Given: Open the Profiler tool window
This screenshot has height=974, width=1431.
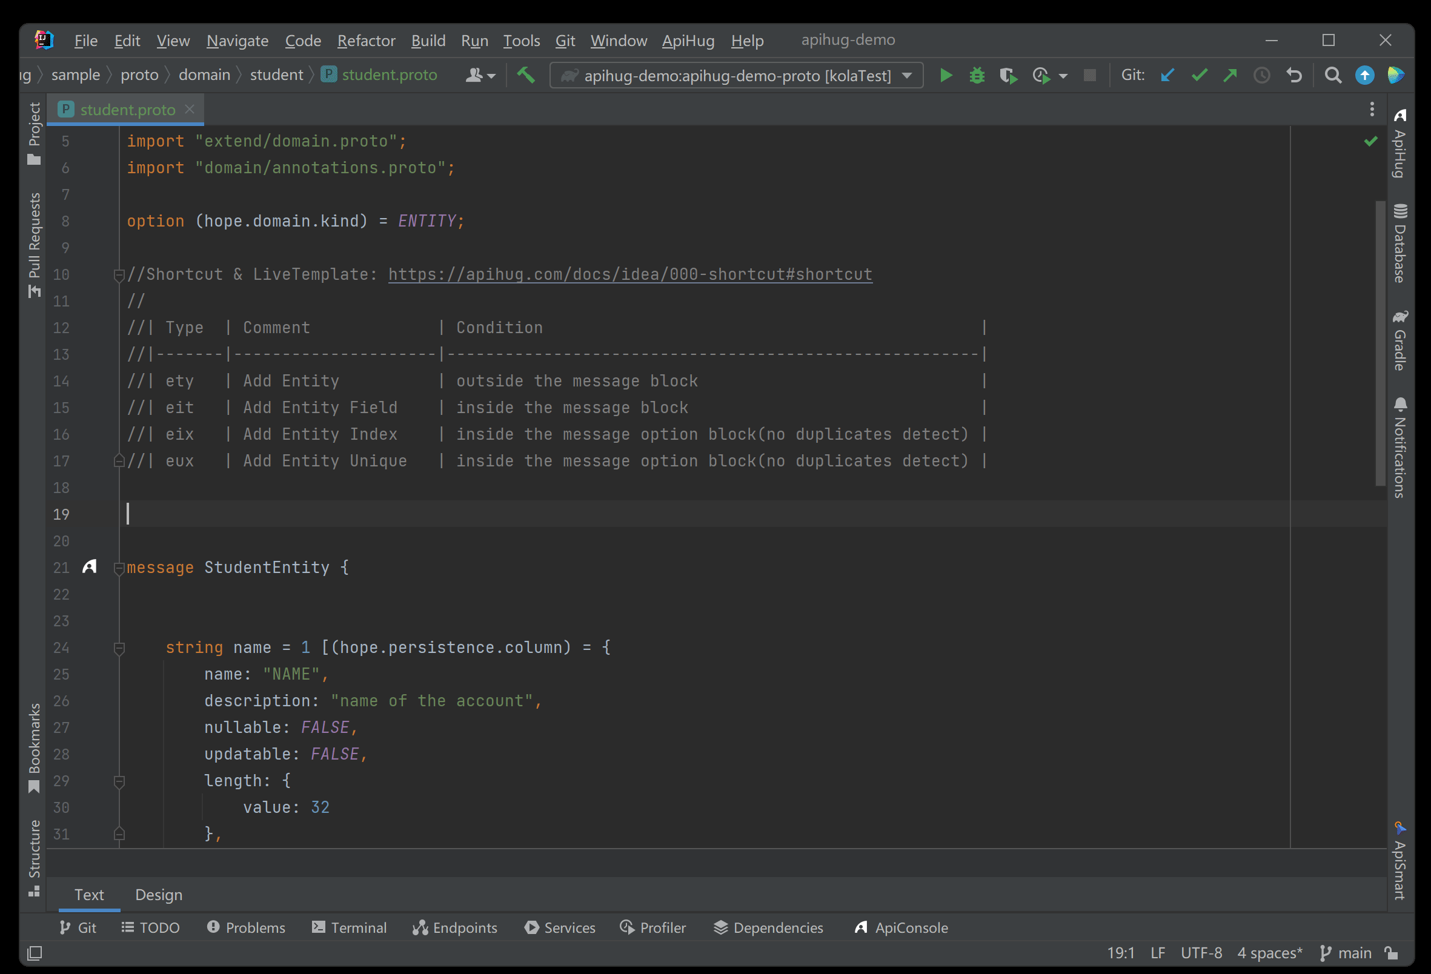Looking at the screenshot, I should coord(652,927).
